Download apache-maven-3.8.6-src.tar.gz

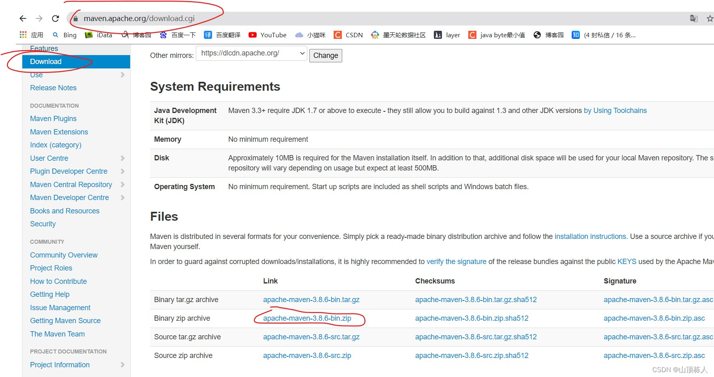(x=311, y=337)
